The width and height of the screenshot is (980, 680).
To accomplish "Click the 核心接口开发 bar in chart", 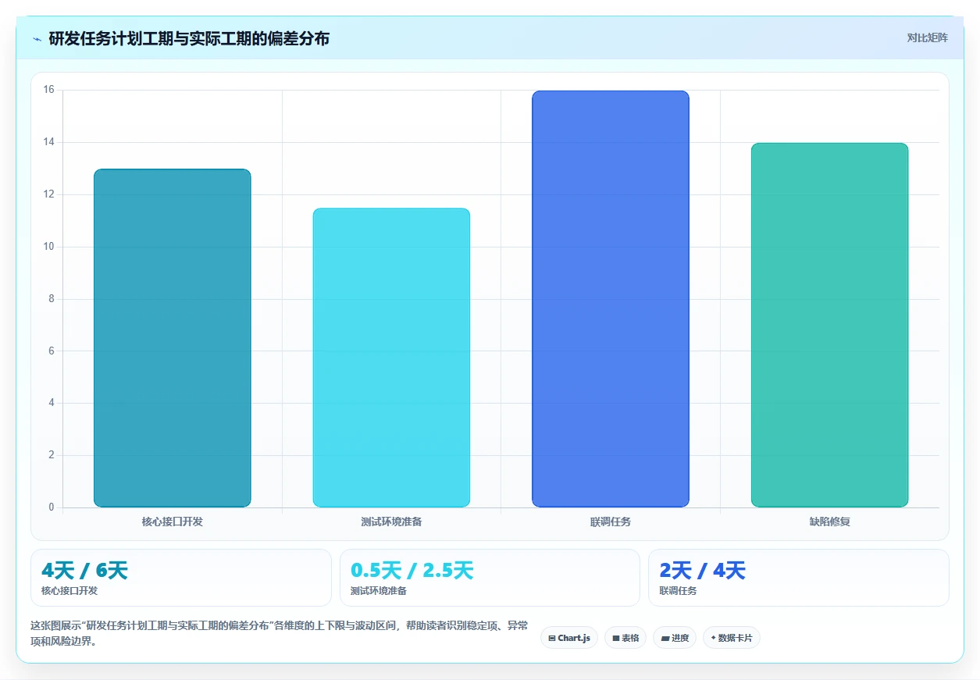I will [x=173, y=338].
